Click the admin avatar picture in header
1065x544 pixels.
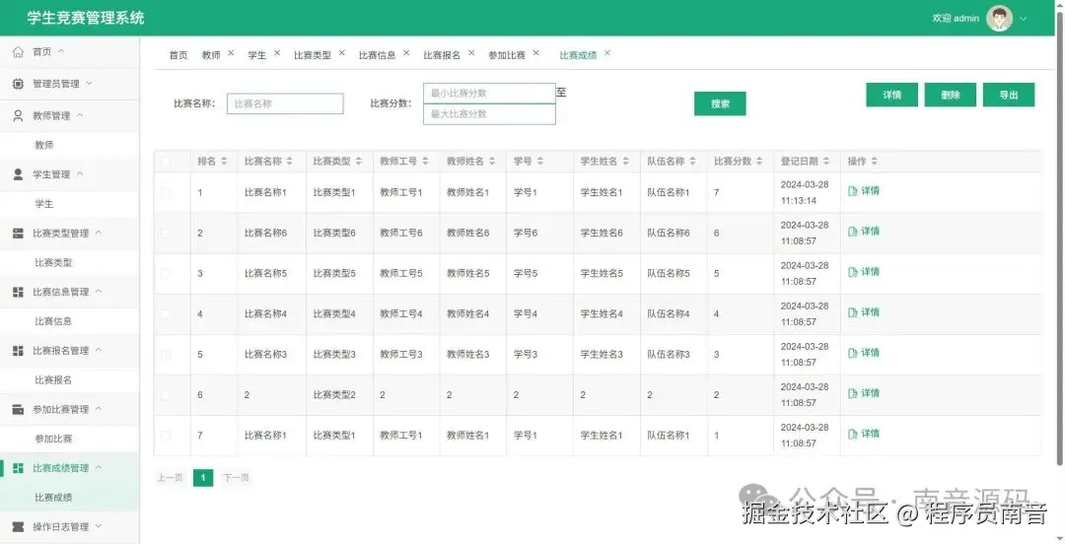pos(999,19)
